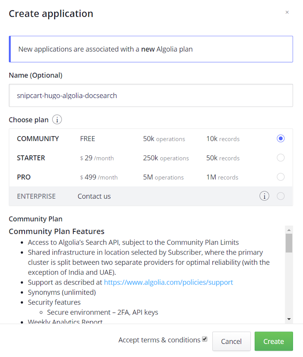This screenshot has width=303, height=357.
Task: Click the Create button
Action: pos(274,341)
